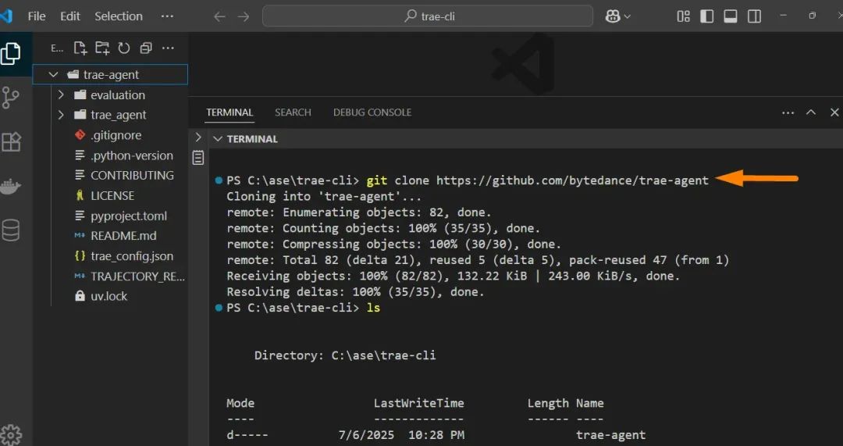Open the README.md file
The image size is (843, 446).
pos(123,236)
